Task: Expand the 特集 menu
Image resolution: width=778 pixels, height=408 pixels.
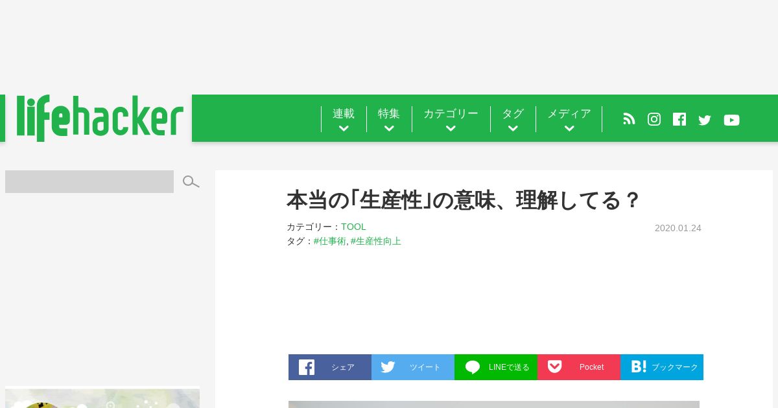Action: pyautogui.click(x=389, y=119)
